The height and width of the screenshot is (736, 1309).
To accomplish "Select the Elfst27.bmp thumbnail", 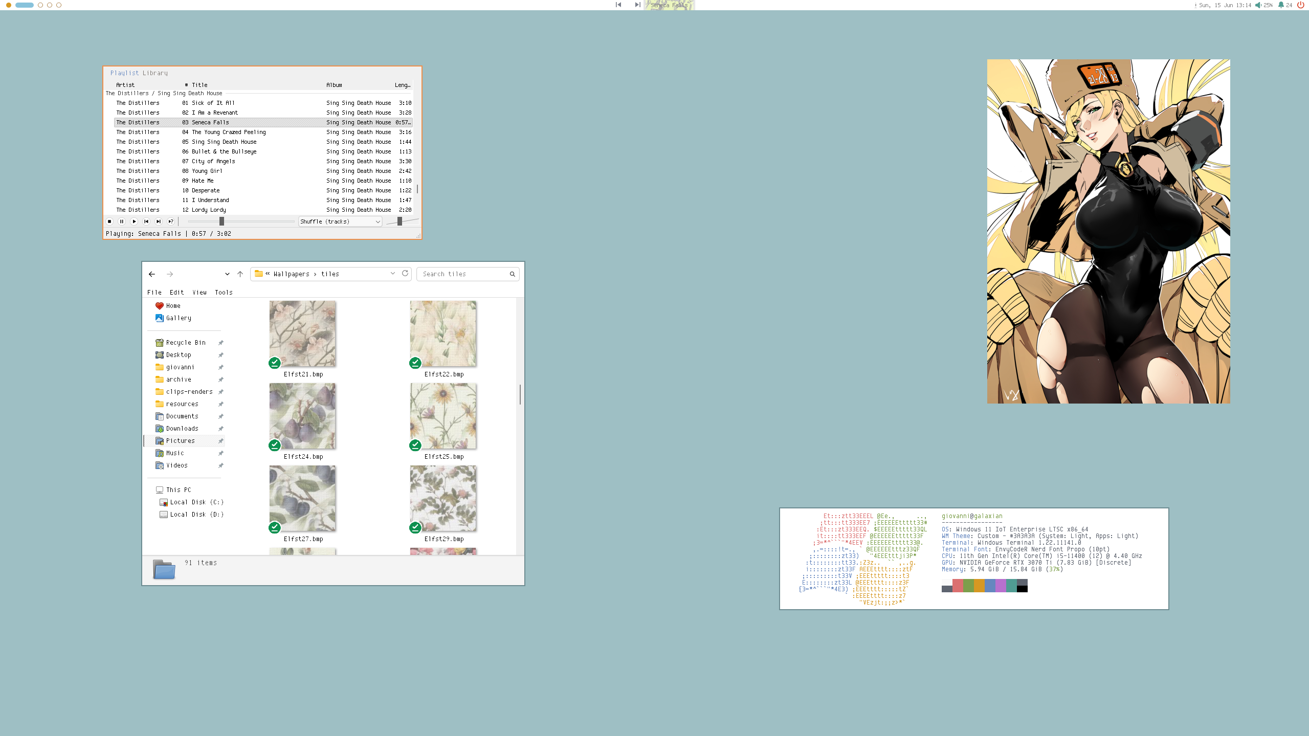I will pos(302,498).
